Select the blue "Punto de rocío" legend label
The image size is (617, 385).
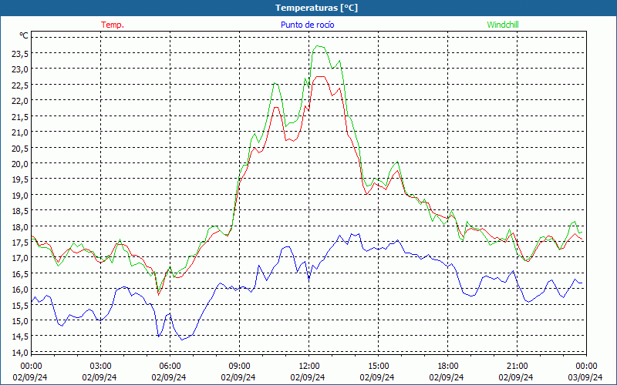point(308,25)
